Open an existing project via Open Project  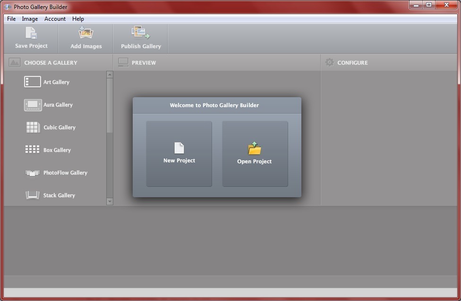click(x=255, y=153)
